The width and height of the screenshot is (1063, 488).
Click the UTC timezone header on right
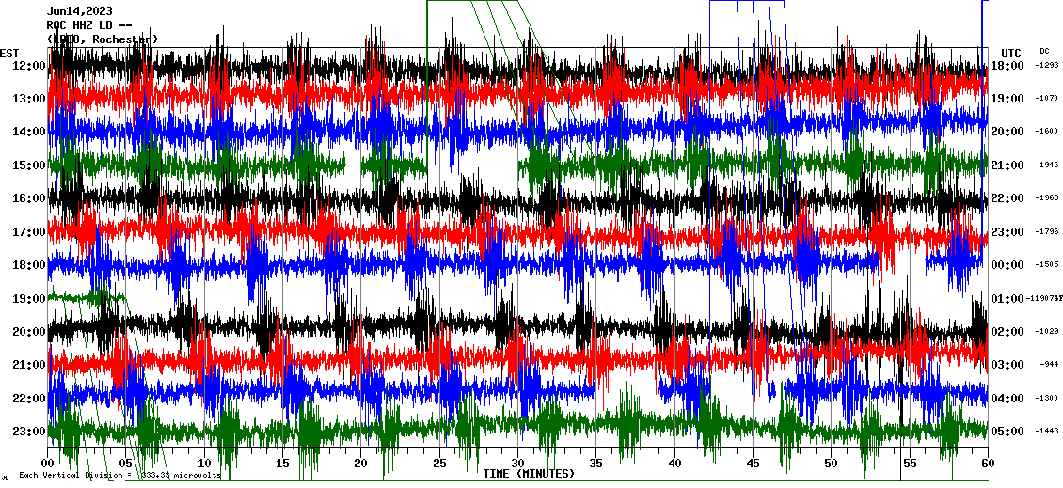point(1011,53)
